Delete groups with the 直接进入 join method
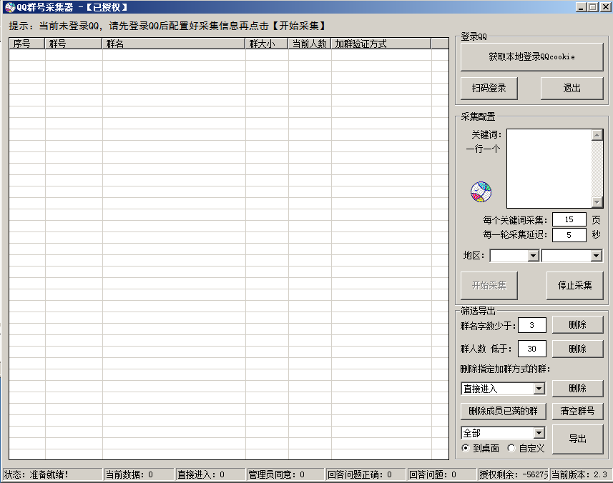This screenshot has width=613, height=483. pyautogui.click(x=577, y=388)
